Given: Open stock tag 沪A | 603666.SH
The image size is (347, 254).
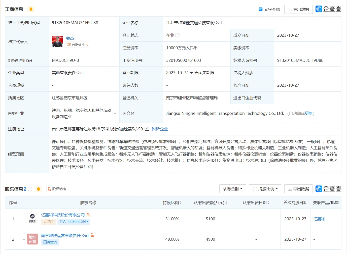Looking at the screenshot, I should click(74, 222).
